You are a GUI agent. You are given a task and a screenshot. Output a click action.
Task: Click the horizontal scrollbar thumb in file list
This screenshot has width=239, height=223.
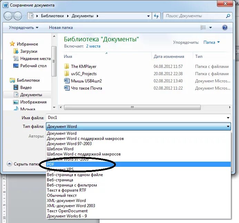click(132, 108)
